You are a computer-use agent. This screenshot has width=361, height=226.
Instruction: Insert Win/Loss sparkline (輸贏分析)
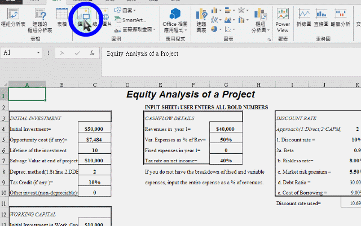tap(340, 17)
